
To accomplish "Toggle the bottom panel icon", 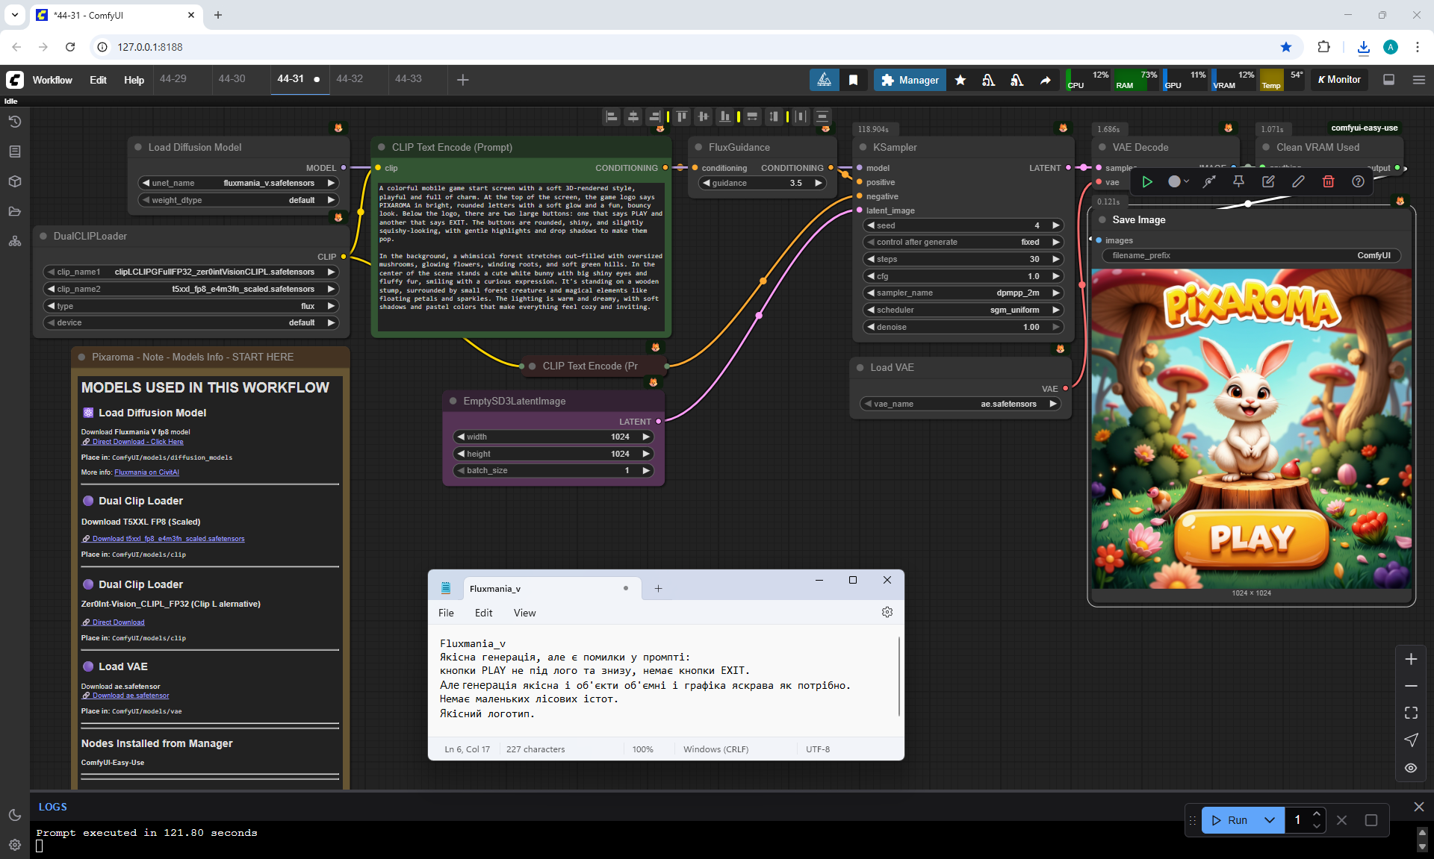I will click(1388, 80).
